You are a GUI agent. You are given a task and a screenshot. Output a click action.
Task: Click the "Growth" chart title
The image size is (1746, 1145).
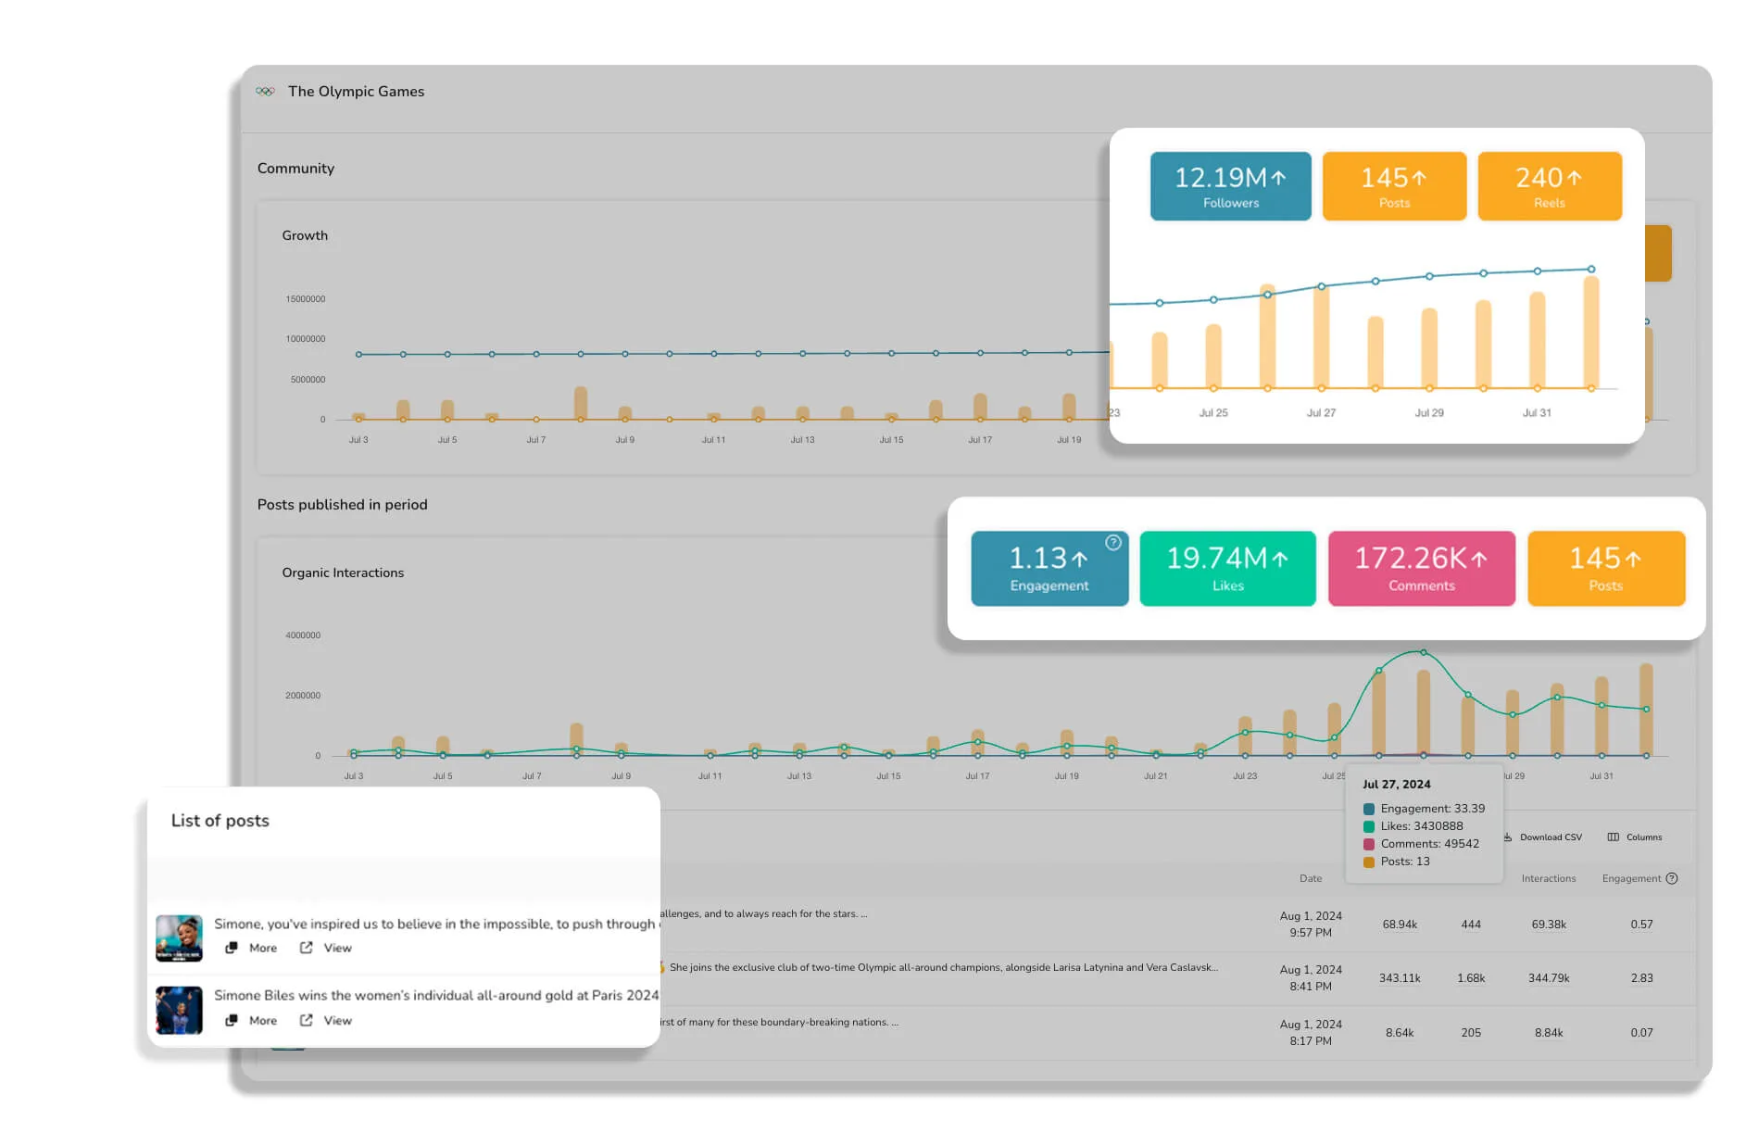pyautogui.click(x=305, y=235)
